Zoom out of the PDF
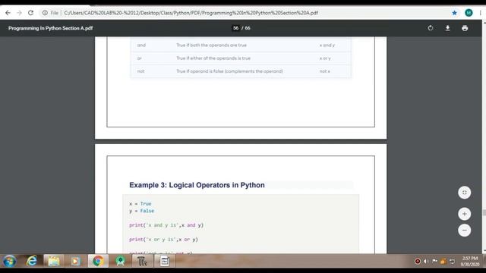Image resolution: width=486 pixels, height=273 pixels. (464, 231)
